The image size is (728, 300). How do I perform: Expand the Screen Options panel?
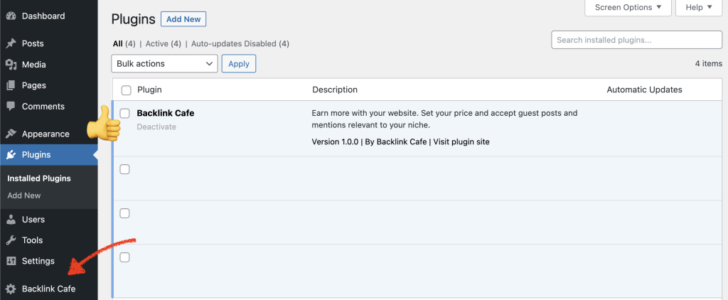click(628, 7)
